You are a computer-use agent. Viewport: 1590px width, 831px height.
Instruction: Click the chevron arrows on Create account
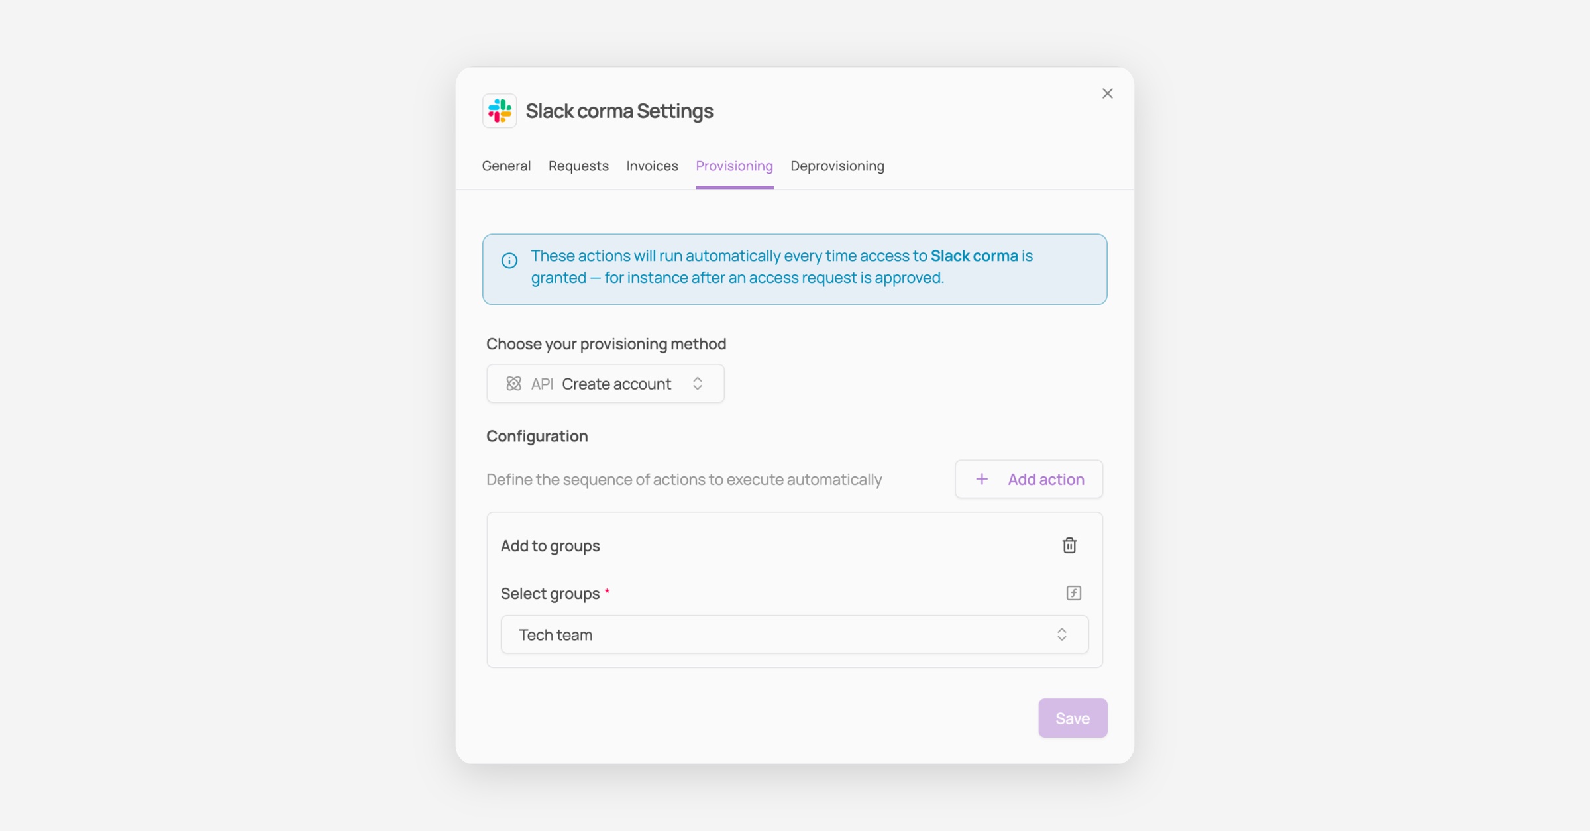[x=698, y=384]
